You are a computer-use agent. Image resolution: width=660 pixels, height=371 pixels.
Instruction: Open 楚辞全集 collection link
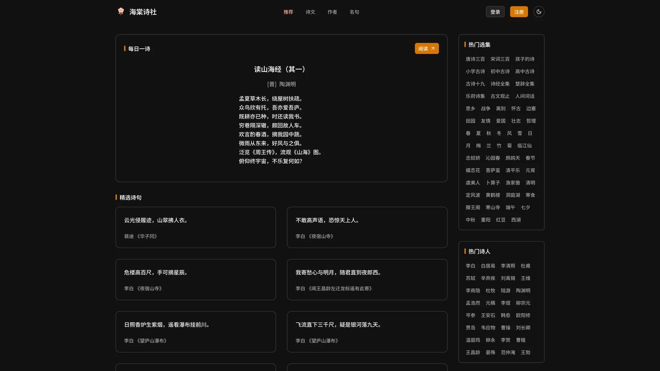coord(525,83)
